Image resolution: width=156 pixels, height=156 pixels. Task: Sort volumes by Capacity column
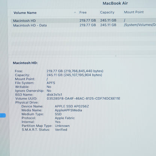(107, 12)
